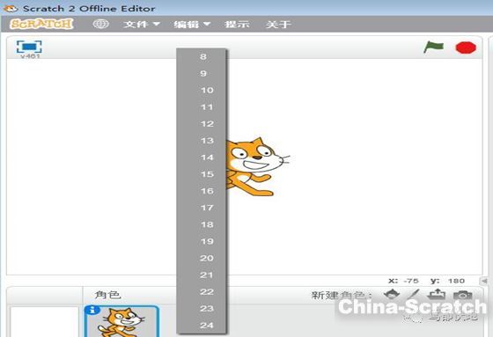493x337 pixels.
Task: Open the 文件 dropdown menu
Action: 142,25
